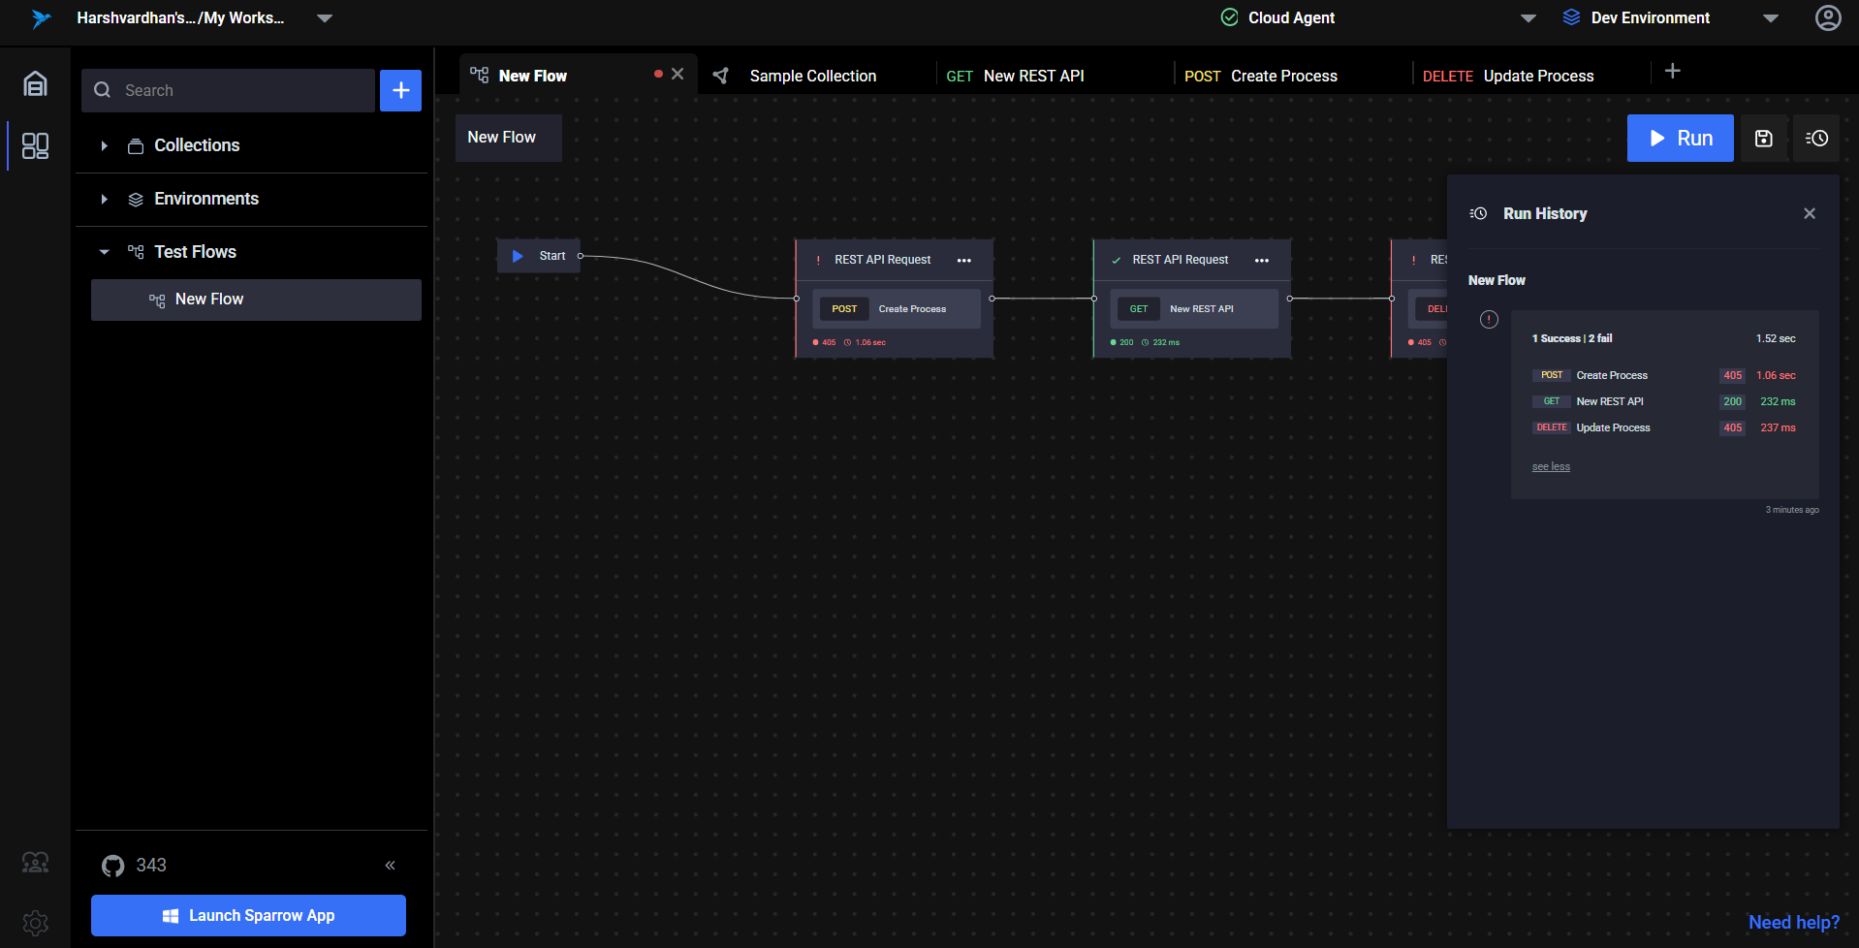Expand the Collections section
Image resolution: width=1859 pixels, height=948 pixels.
coord(104,145)
